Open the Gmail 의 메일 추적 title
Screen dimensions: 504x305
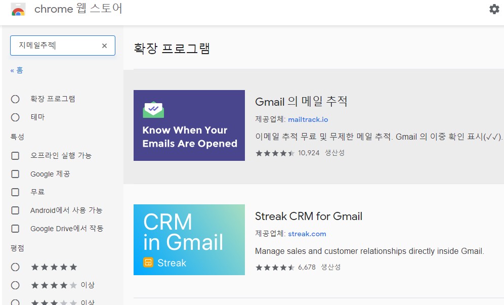pos(301,102)
